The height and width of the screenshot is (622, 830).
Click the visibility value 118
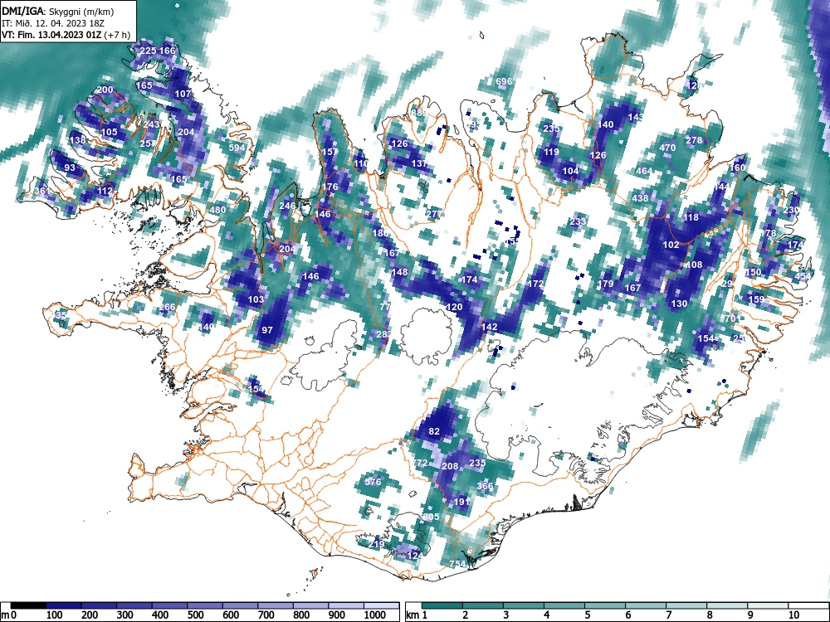tap(691, 217)
